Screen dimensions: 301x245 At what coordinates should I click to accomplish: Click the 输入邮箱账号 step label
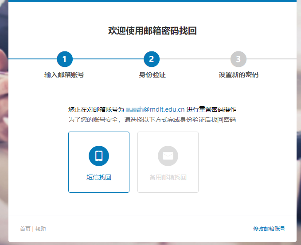pyautogui.click(x=64, y=75)
